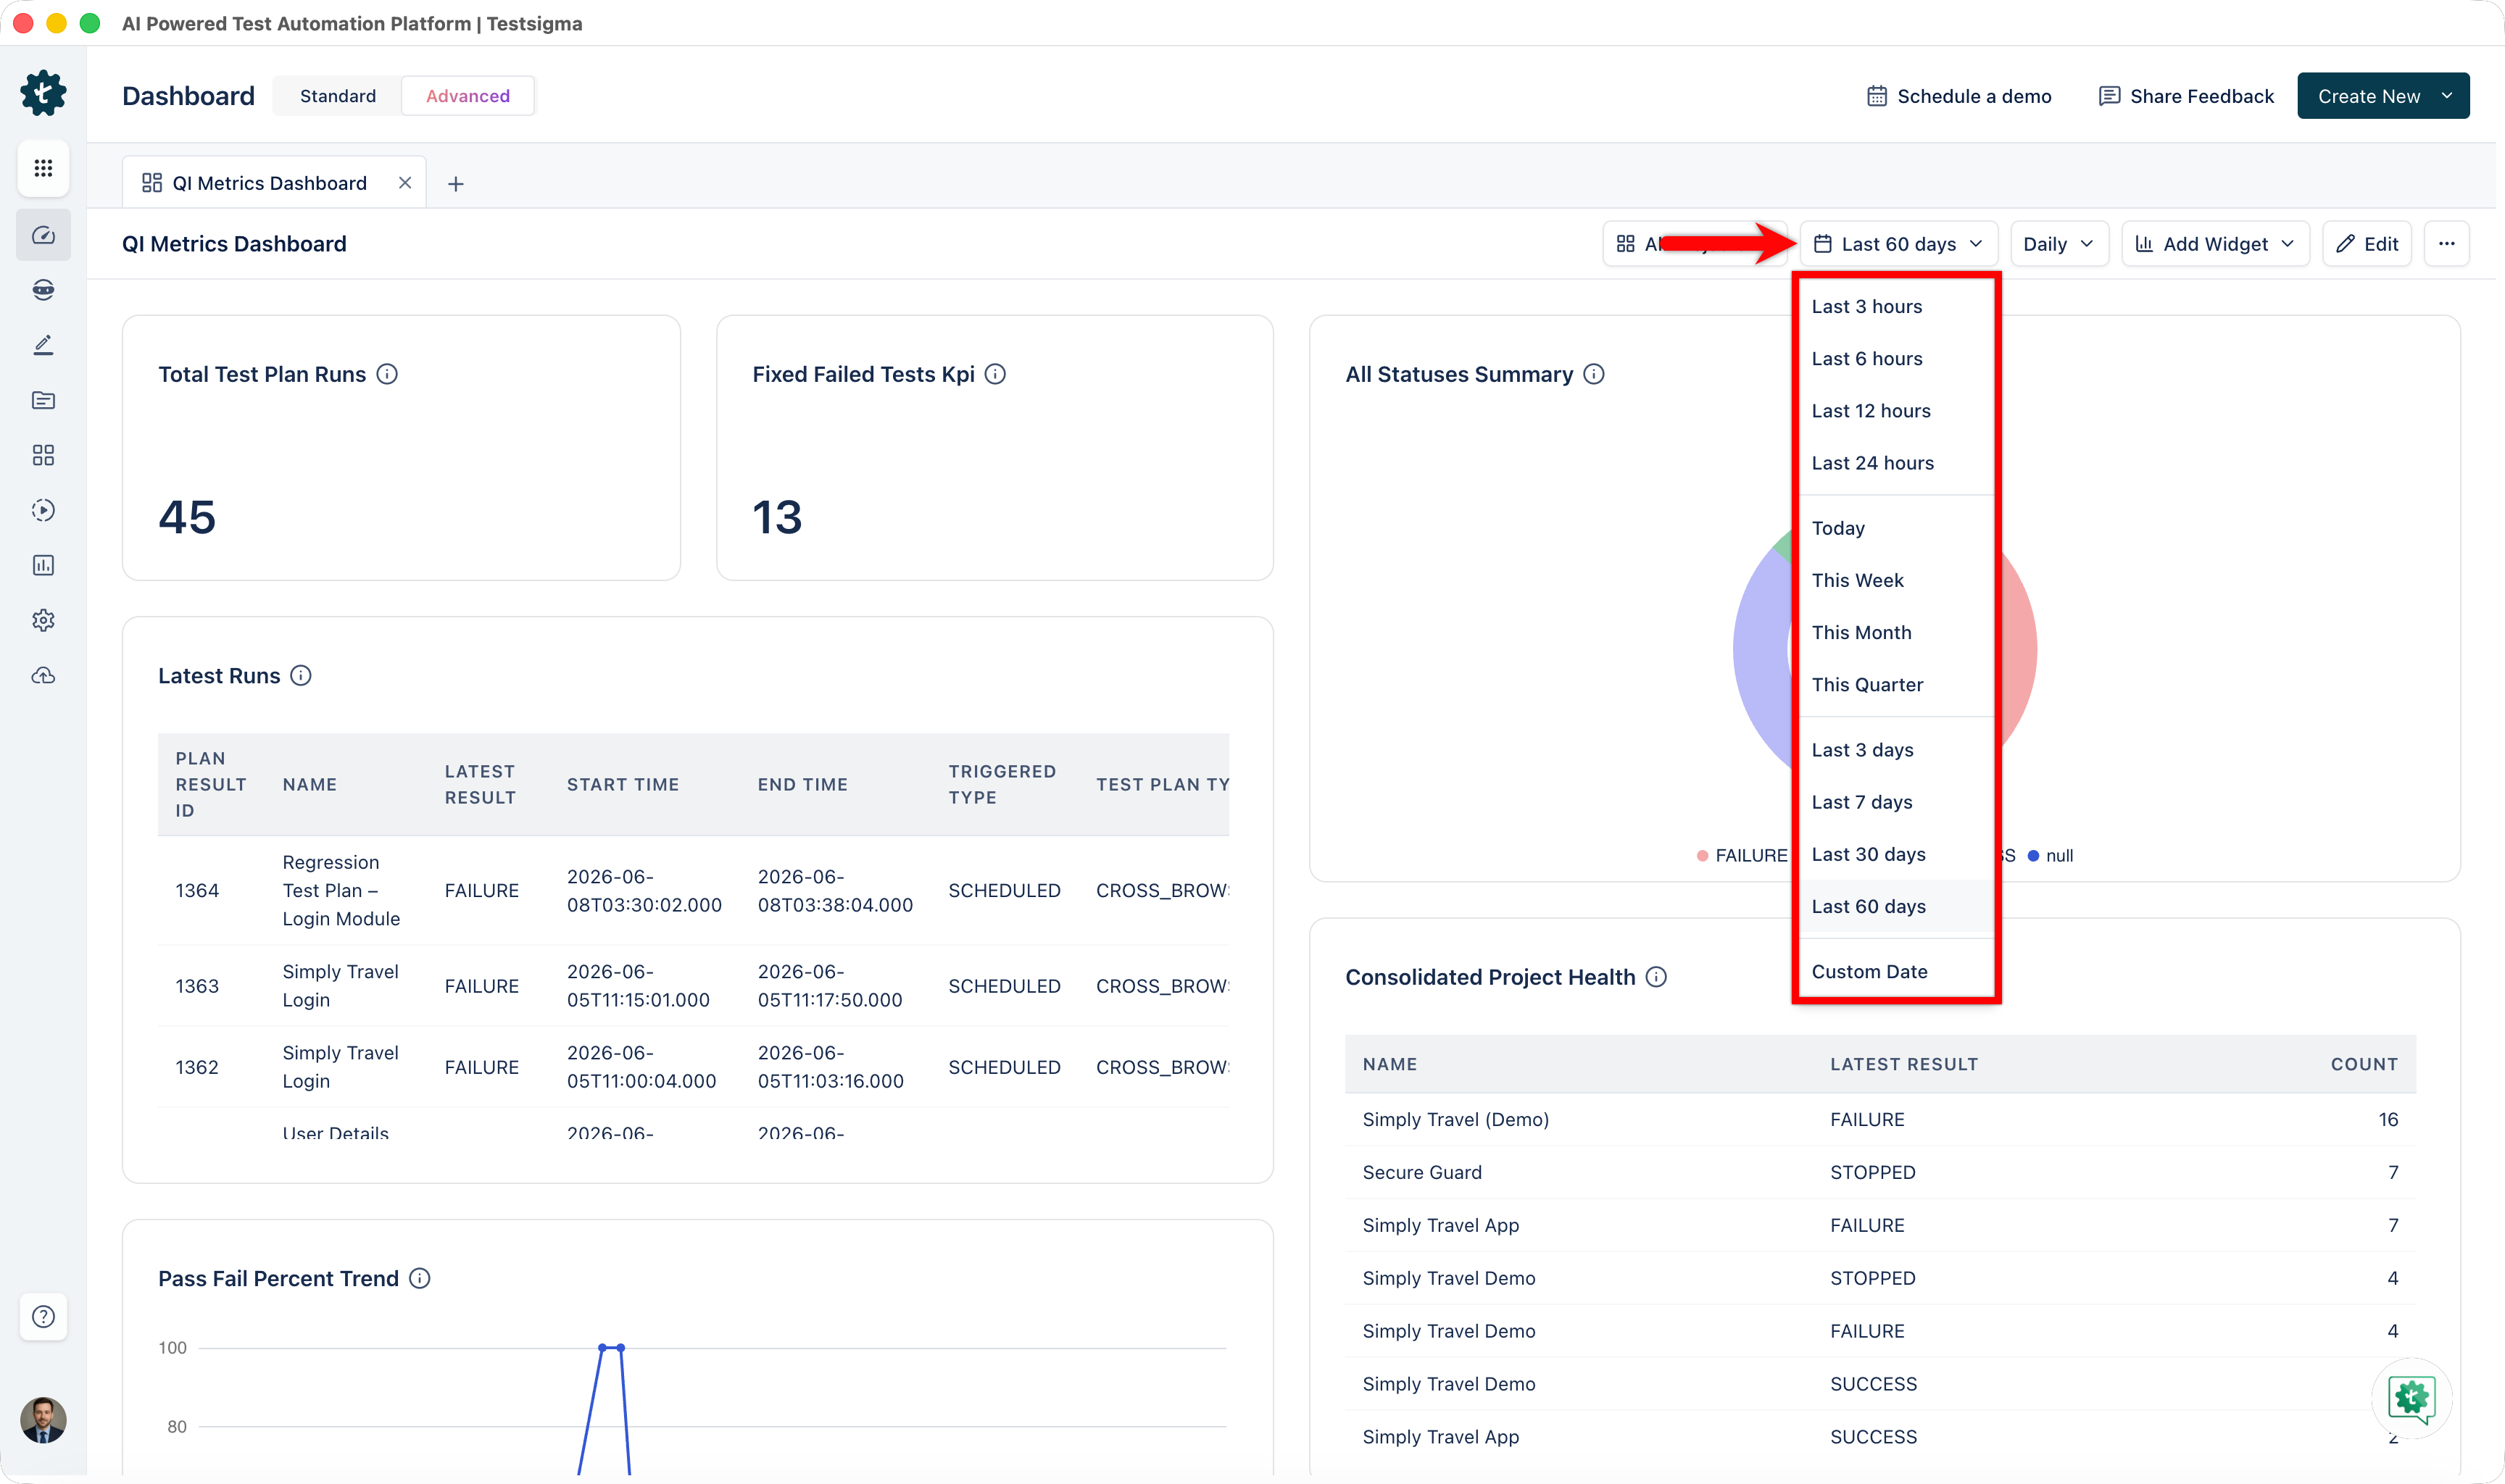
Task: Open the reports bar-chart sidebar icon
Action: coord(43,565)
